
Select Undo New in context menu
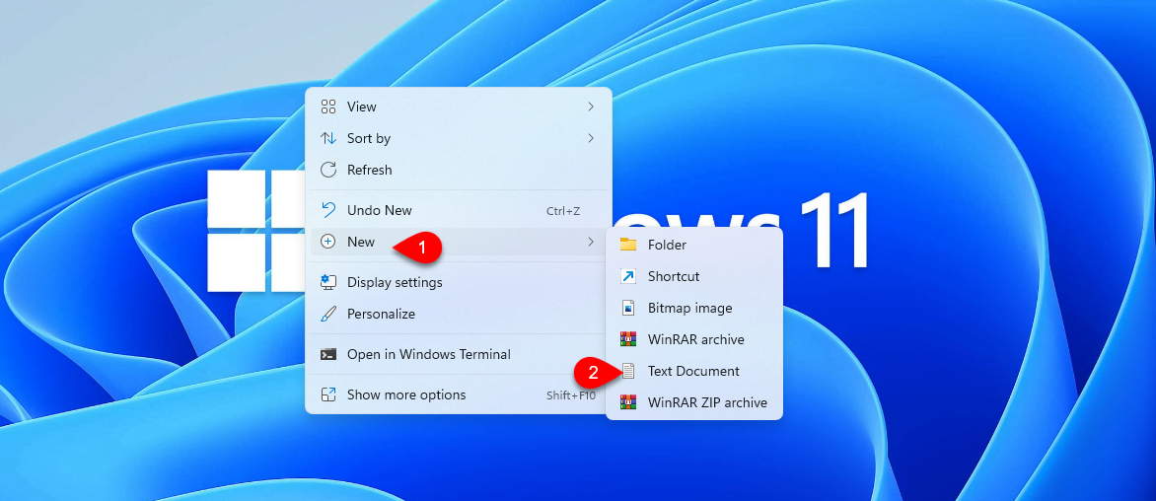pyautogui.click(x=459, y=211)
